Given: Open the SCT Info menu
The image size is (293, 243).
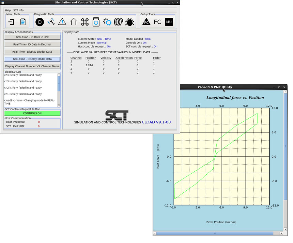Looking at the screenshot, I should coord(18,11).
